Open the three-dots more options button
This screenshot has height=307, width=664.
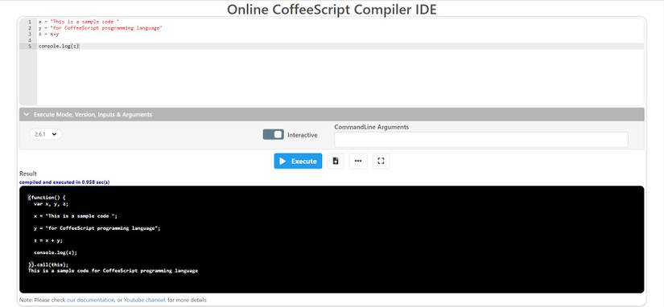click(x=358, y=161)
